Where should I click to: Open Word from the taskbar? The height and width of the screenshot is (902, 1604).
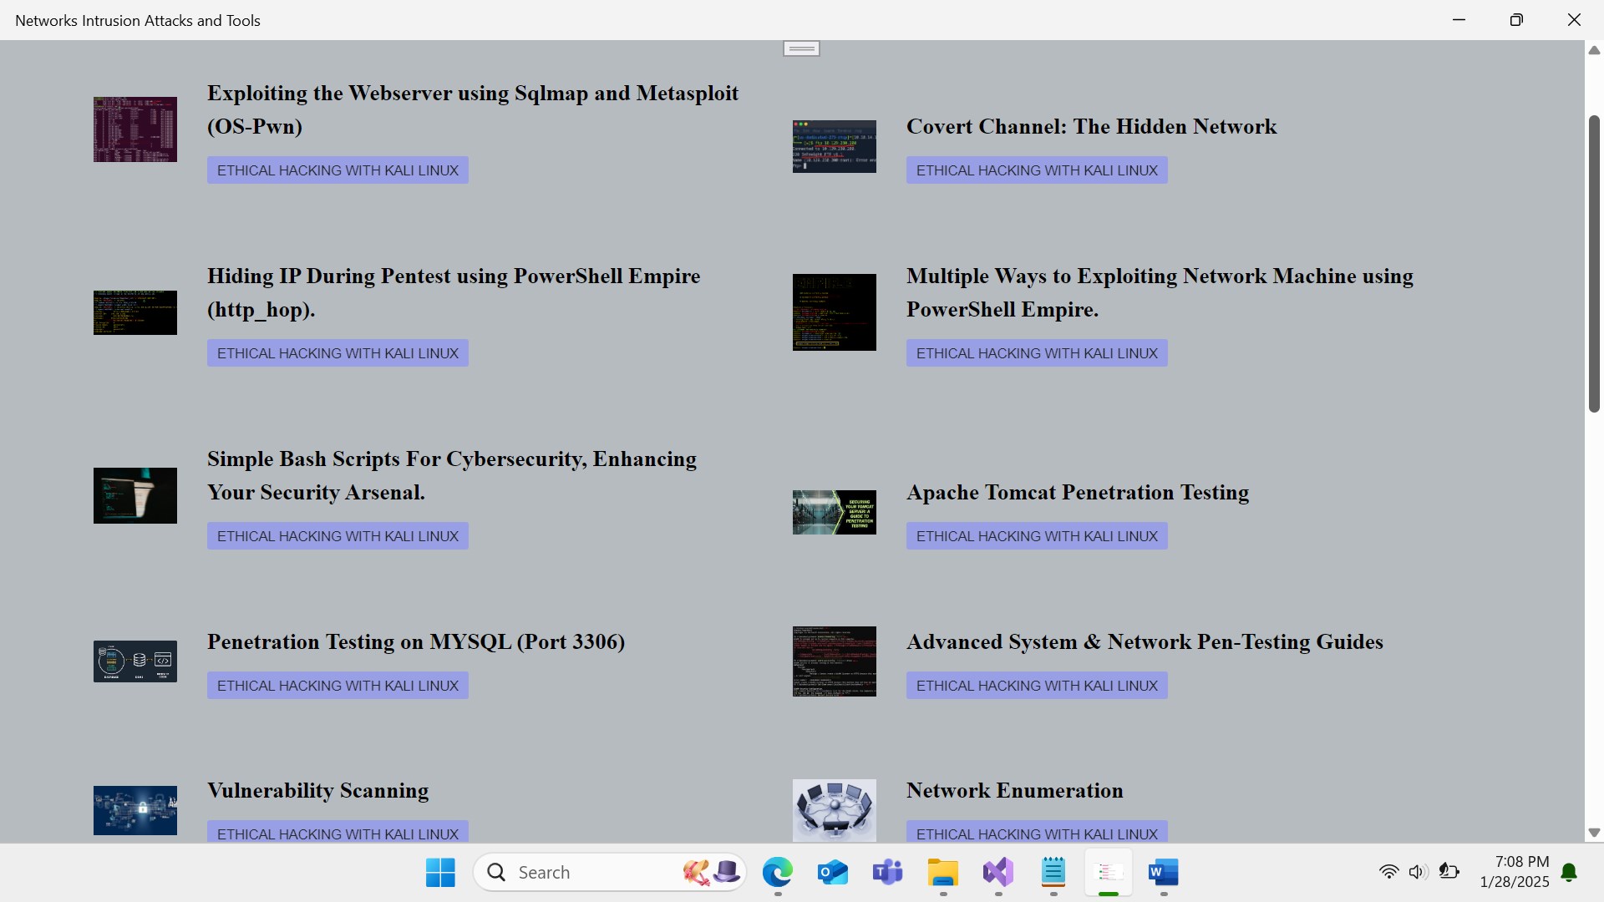point(1163,873)
